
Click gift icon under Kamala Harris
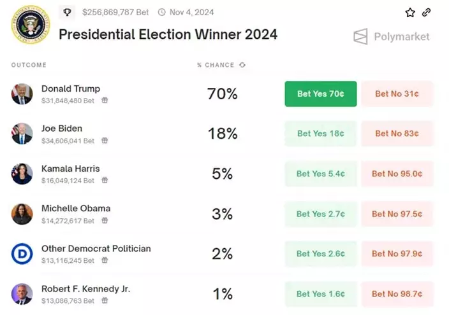click(x=105, y=181)
